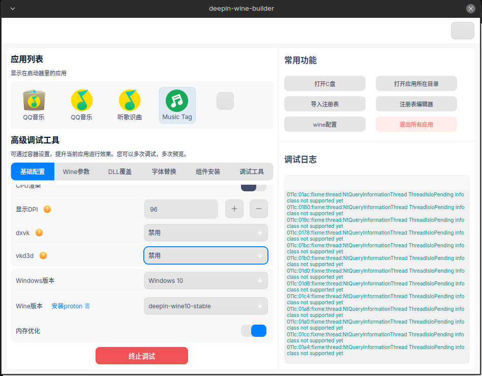Click the 打开C盘 button
The height and width of the screenshot is (376, 482).
(x=324, y=83)
